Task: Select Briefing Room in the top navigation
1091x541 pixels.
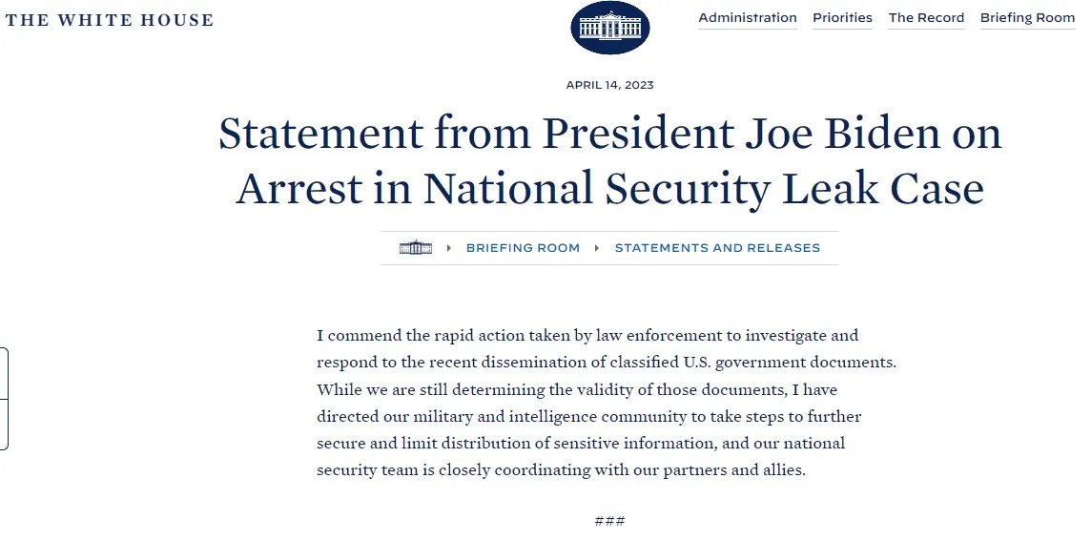Action: pyautogui.click(x=1027, y=18)
